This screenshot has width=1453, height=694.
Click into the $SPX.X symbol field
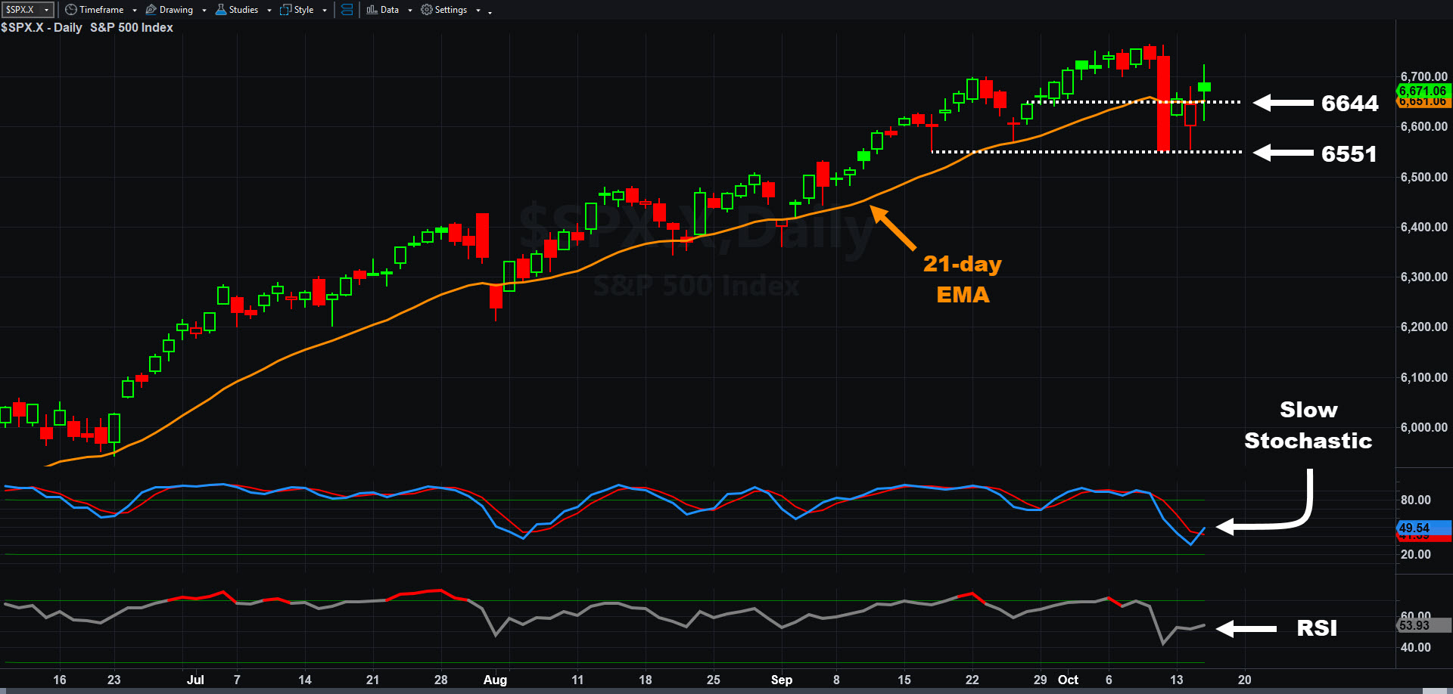point(21,10)
